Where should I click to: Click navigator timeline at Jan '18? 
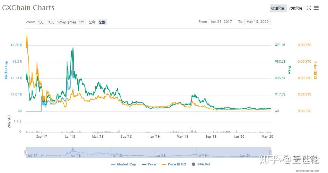tap(76, 156)
